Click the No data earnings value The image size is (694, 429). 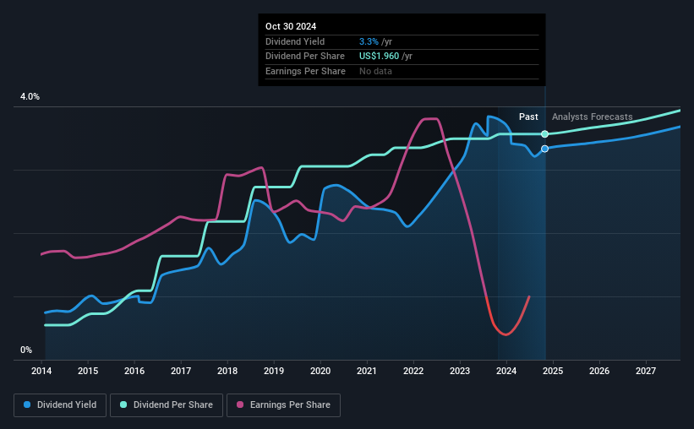375,71
